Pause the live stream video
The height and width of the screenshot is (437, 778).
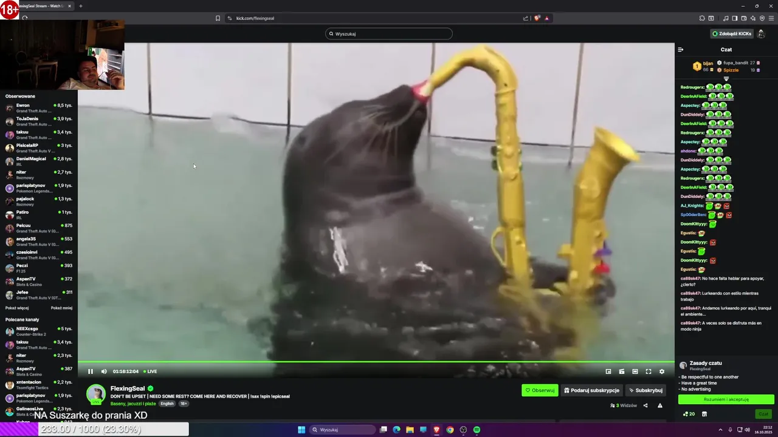[91, 371]
